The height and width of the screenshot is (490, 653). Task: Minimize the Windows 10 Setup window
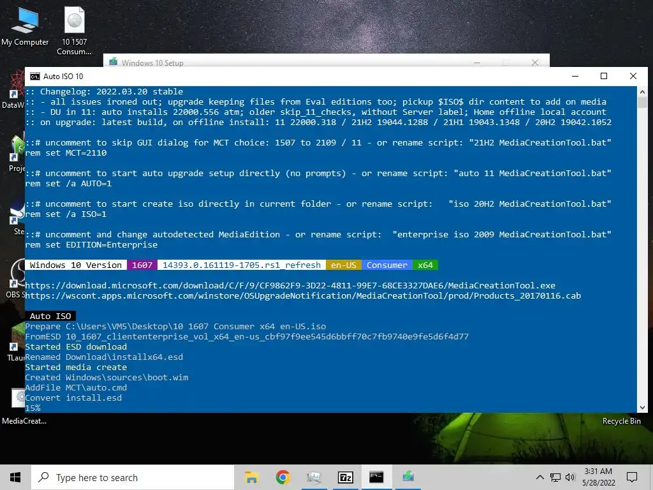(477, 63)
